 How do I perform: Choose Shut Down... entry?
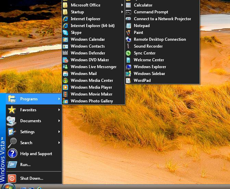(34, 178)
